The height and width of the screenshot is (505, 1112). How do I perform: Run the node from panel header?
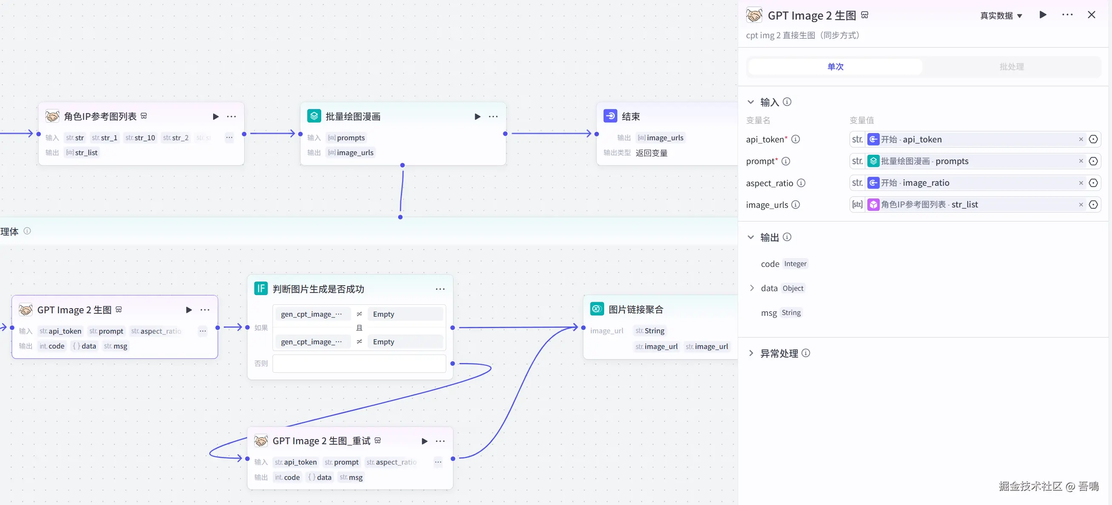[x=1043, y=15]
